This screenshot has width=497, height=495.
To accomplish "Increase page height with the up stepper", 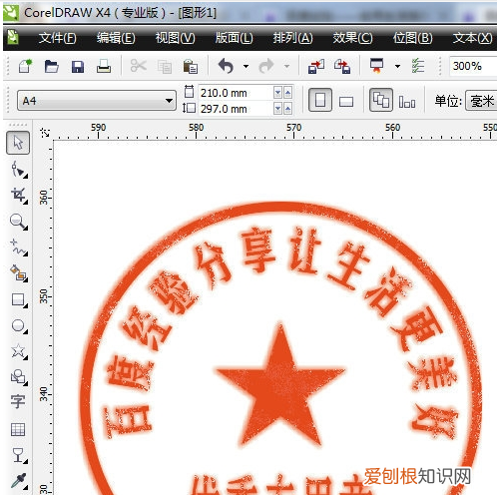I will [288, 109].
